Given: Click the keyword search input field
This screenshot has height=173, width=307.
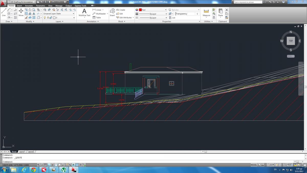Looking at the screenshot, I should (x=248, y=2).
